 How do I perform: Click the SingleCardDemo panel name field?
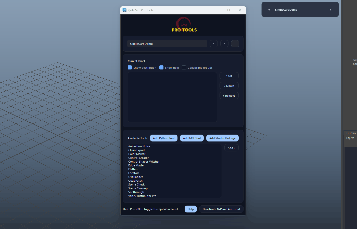167,44
